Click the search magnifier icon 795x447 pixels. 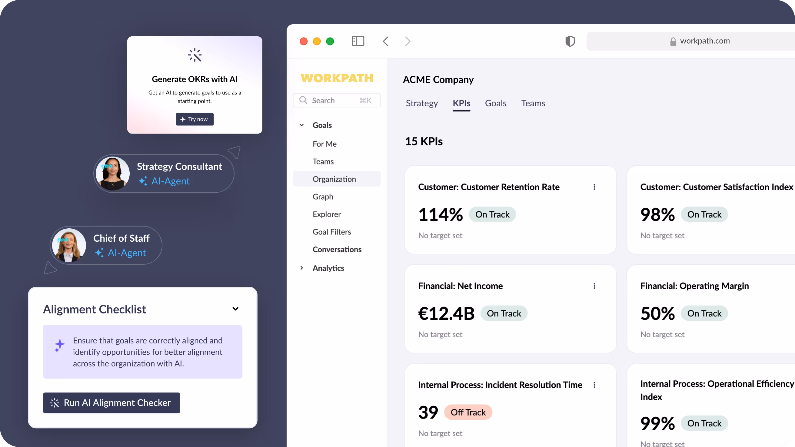(303, 100)
